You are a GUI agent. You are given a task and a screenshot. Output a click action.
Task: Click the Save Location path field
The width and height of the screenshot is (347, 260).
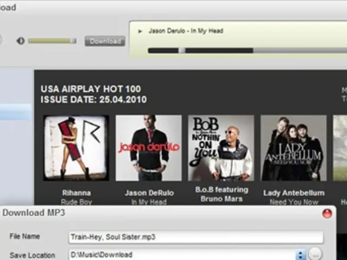tap(183, 255)
